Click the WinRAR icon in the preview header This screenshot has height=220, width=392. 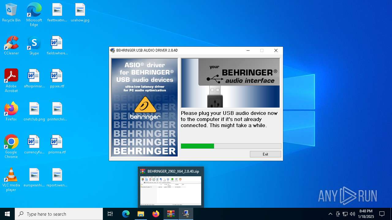pyautogui.click(x=143, y=171)
